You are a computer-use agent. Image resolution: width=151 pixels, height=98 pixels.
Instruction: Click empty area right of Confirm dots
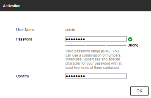point(105,76)
